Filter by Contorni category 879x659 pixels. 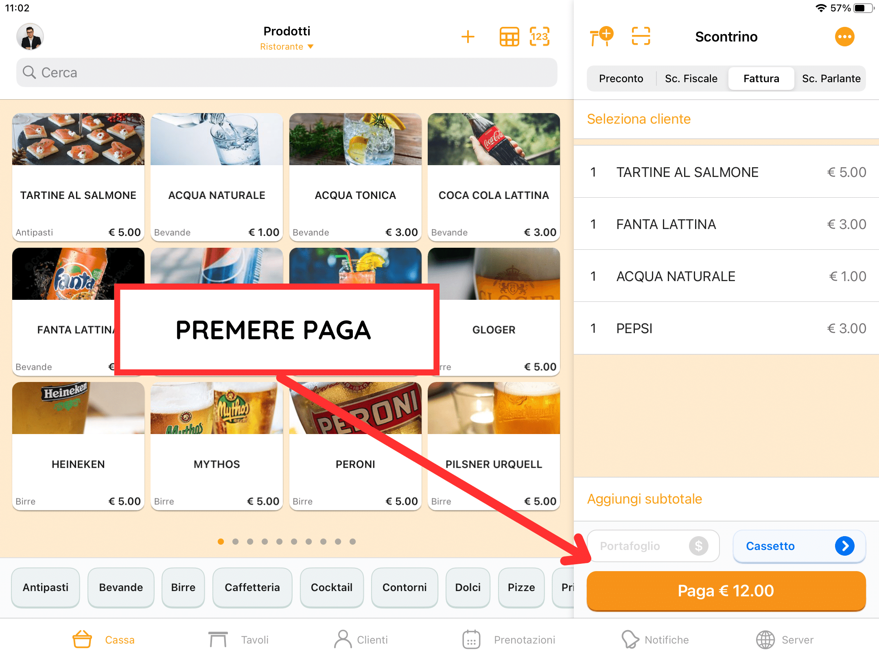pos(405,587)
